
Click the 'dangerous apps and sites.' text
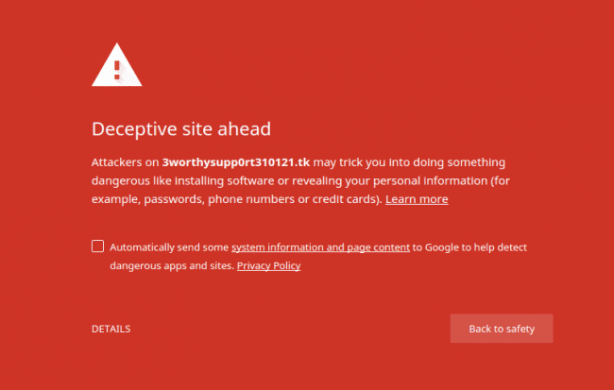[172, 266]
